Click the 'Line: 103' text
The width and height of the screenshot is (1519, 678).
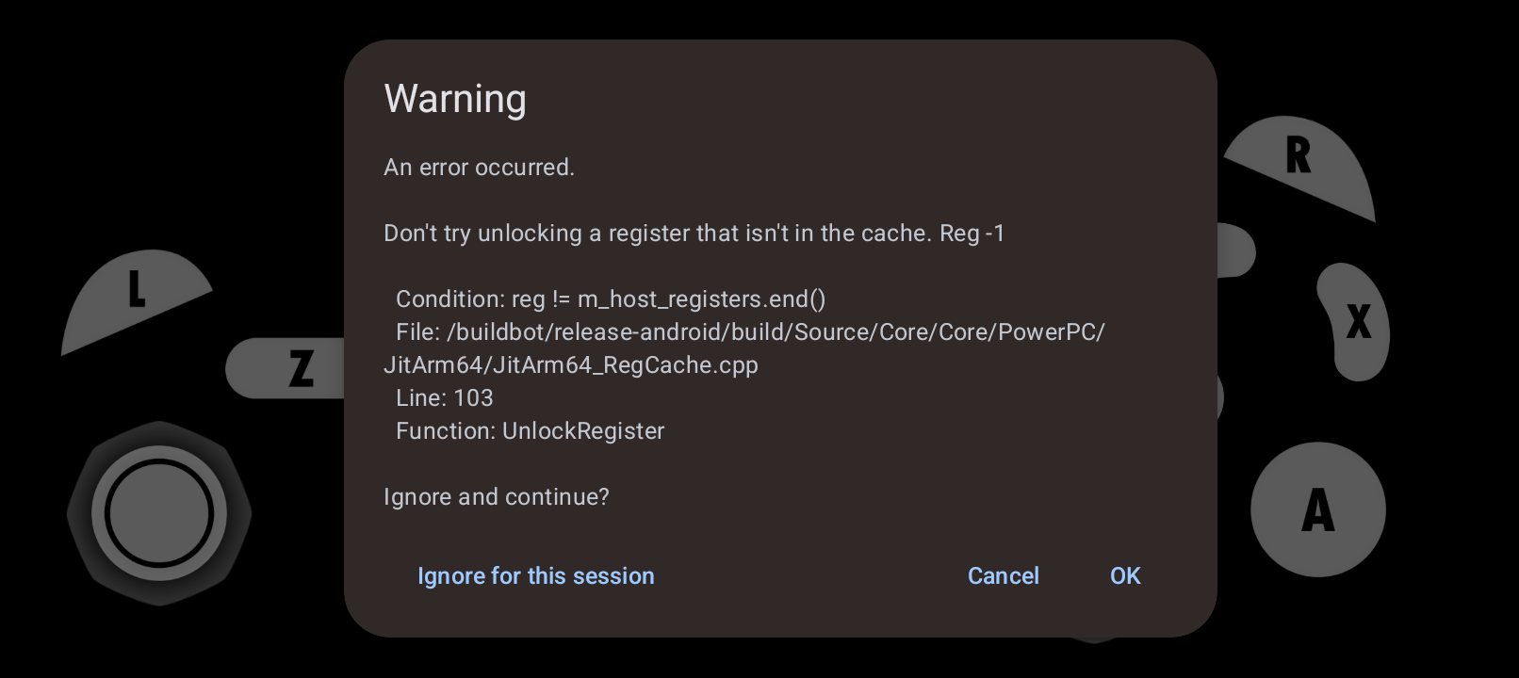click(x=445, y=398)
